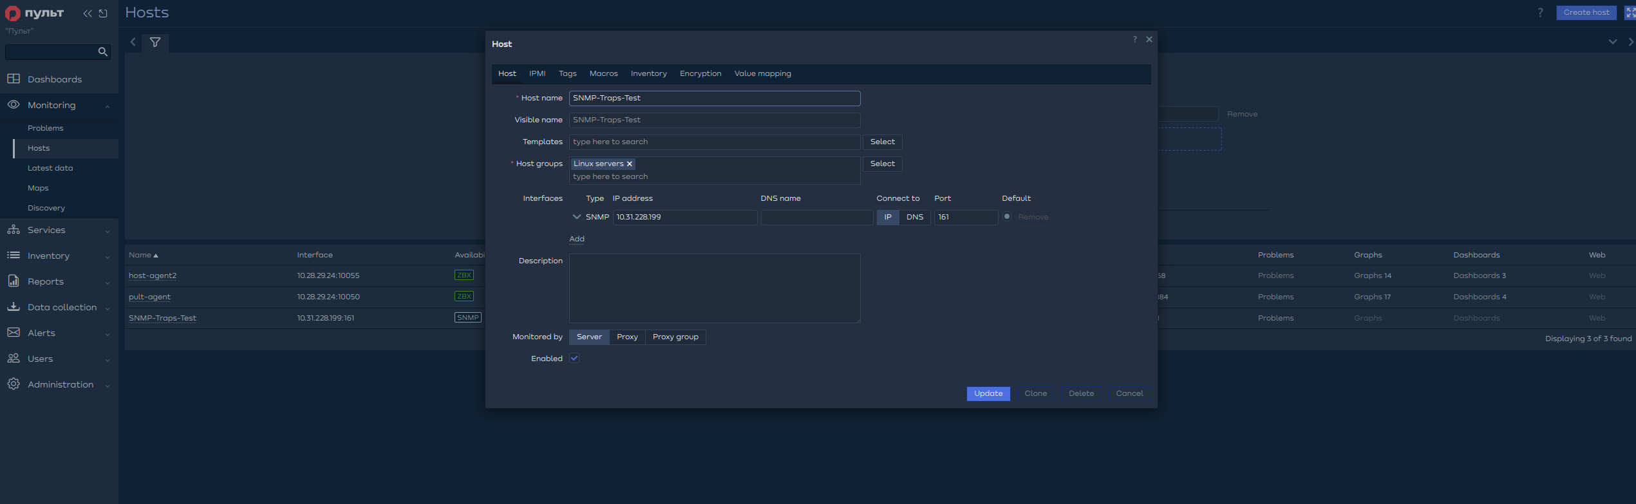Expand the Services menu section
The image size is (1636, 504).
pyautogui.click(x=108, y=231)
